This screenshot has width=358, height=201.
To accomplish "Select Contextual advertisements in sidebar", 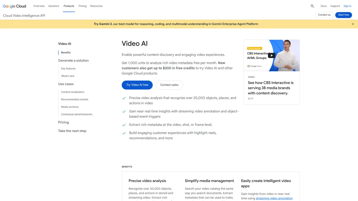I will 77,114.
